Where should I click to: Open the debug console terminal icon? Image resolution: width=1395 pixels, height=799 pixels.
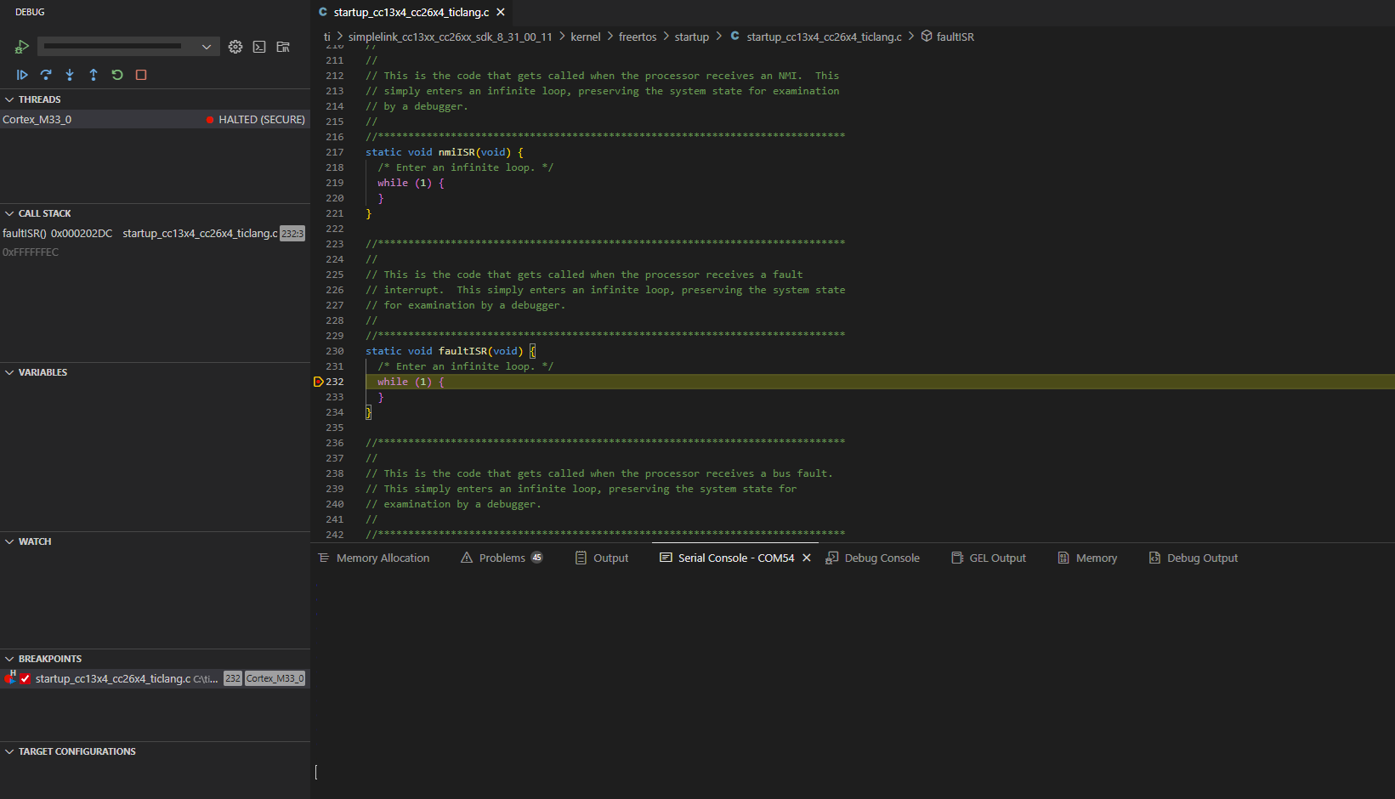point(259,47)
